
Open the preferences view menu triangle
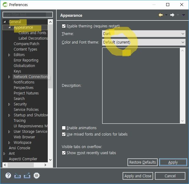pos(184,15)
